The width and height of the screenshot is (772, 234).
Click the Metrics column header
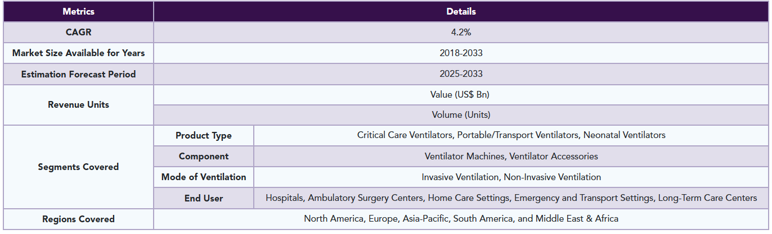point(78,11)
